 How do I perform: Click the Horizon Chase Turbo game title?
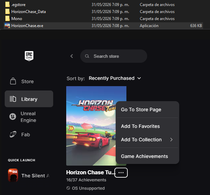(x=91, y=173)
